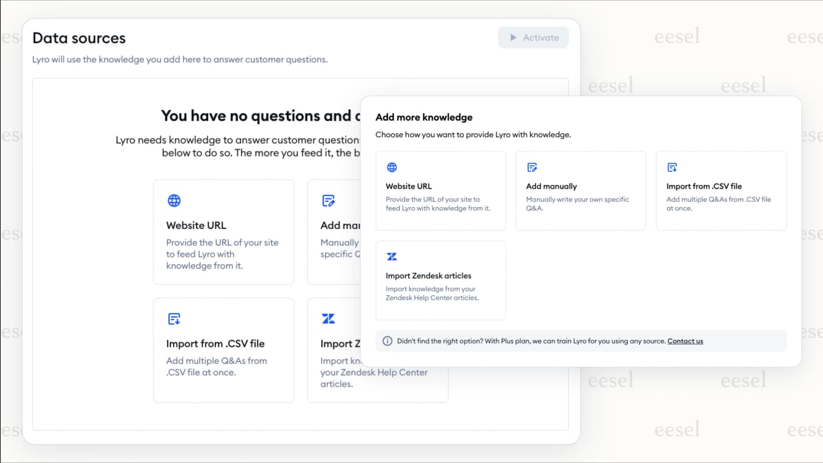
Task: Click 'Provide the URL of your site to' text in dialog
Action: pyautogui.click(x=433, y=199)
